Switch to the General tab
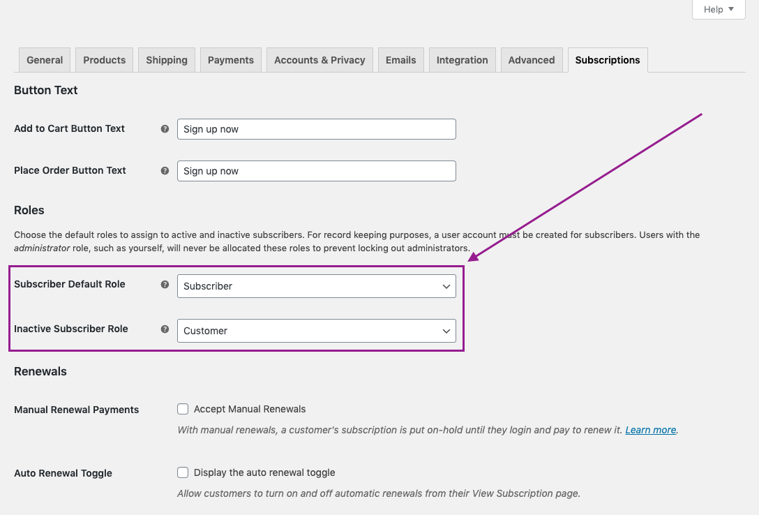The height and width of the screenshot is (515, 759). [x=45, y=60]
